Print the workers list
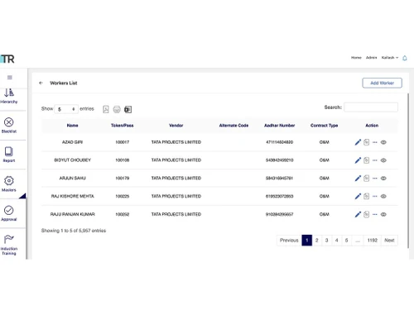This screenshot has height=310, width=414. tap(117, 109)
